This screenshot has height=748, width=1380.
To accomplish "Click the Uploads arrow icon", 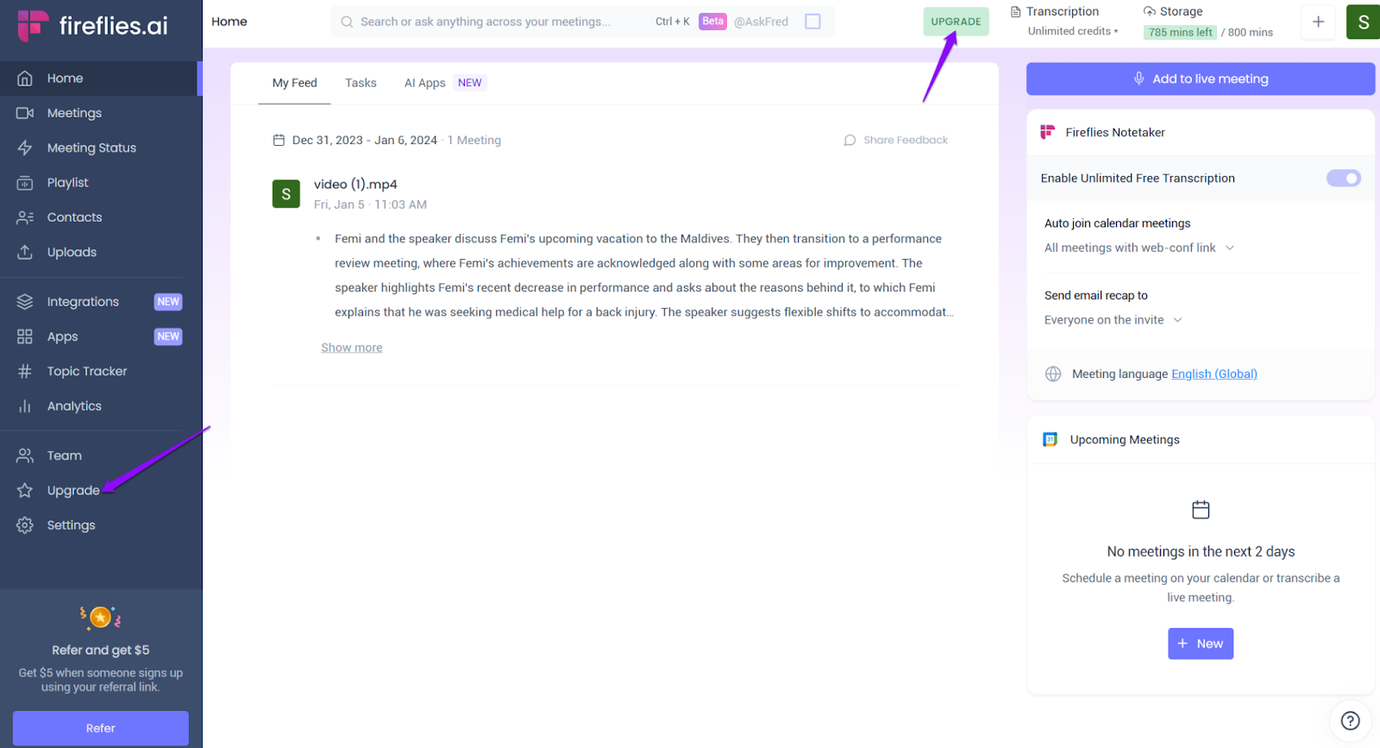I will (x=25, y=252).
